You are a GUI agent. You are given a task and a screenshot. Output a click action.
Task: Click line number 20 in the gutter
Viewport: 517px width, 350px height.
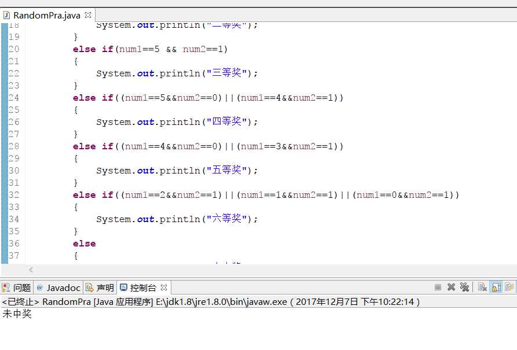tap(14, 49)
